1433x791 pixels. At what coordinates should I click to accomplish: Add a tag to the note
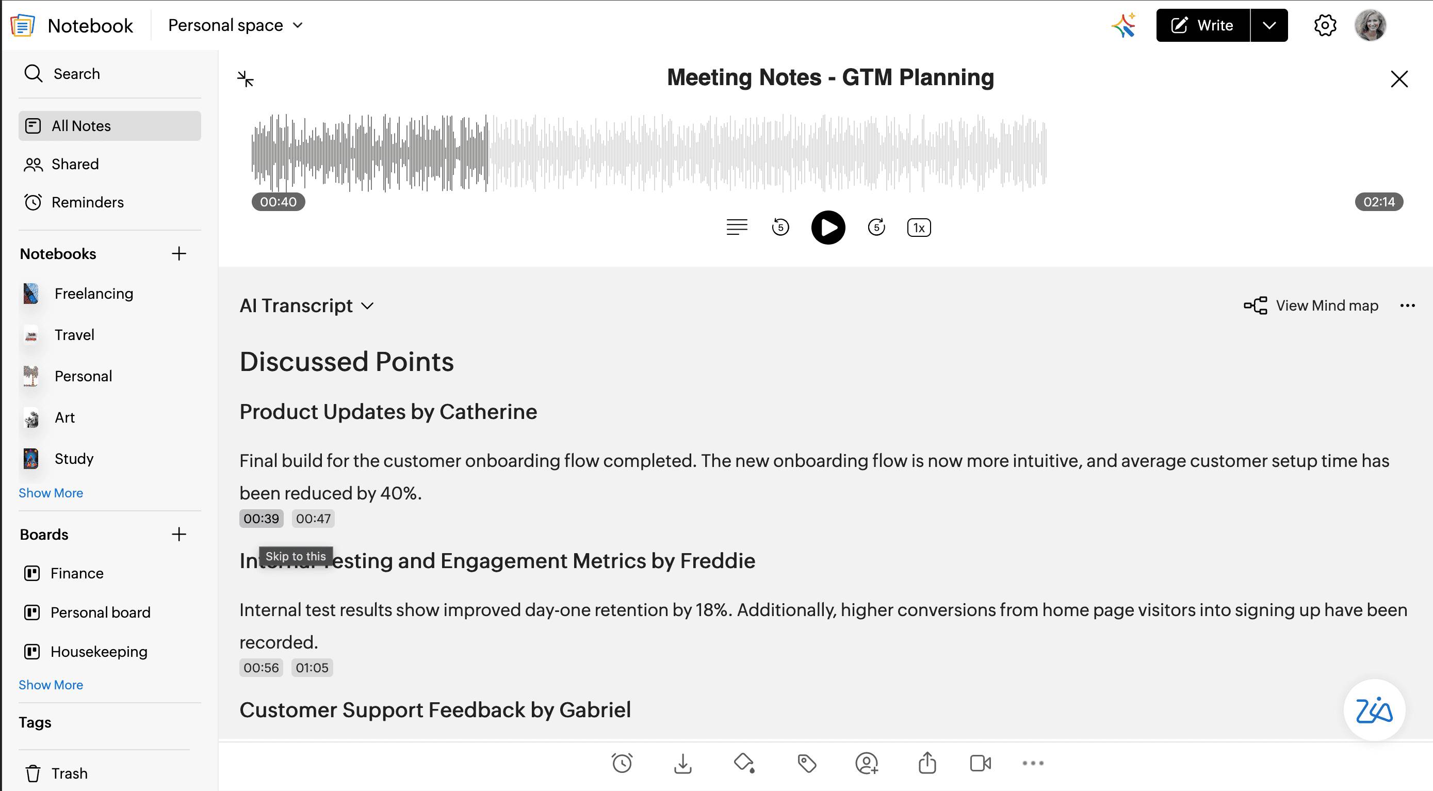click(807, 763)
